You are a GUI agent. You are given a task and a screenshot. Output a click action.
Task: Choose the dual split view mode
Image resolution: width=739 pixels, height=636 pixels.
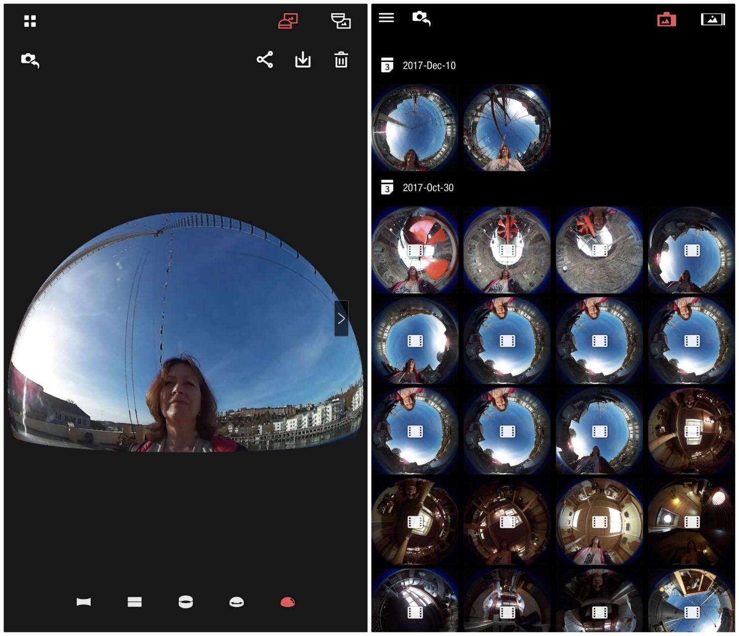(134, 602)
